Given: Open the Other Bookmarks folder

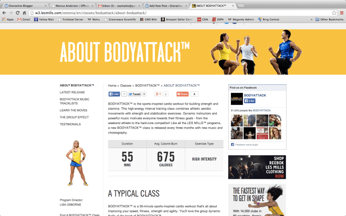Looking at the screenshot, I should (x=329, y=19).
